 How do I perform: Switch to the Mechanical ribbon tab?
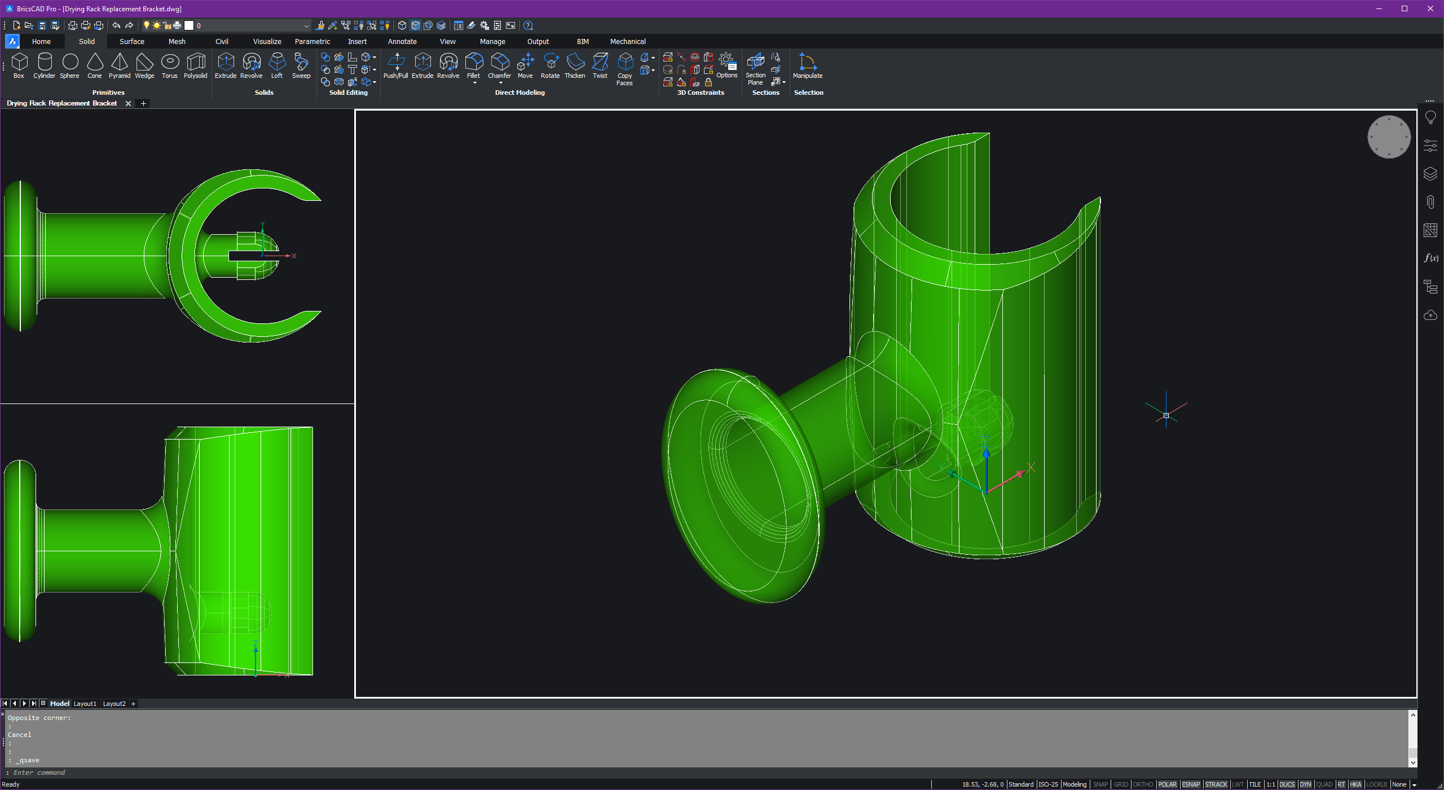(x=627, y=41)
